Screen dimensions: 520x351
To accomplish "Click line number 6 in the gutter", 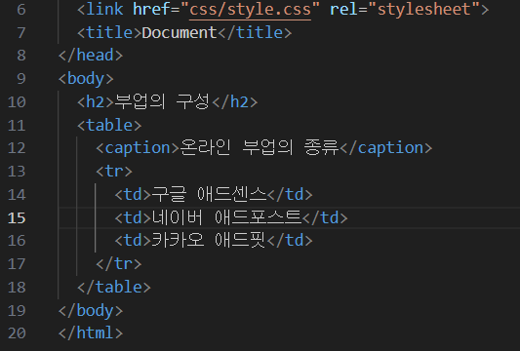I will pos(21,10).
